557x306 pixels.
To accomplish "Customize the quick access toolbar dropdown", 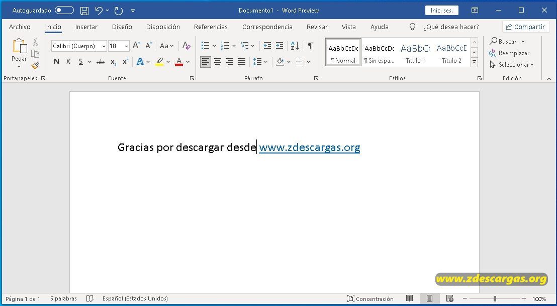I will 133,11.
